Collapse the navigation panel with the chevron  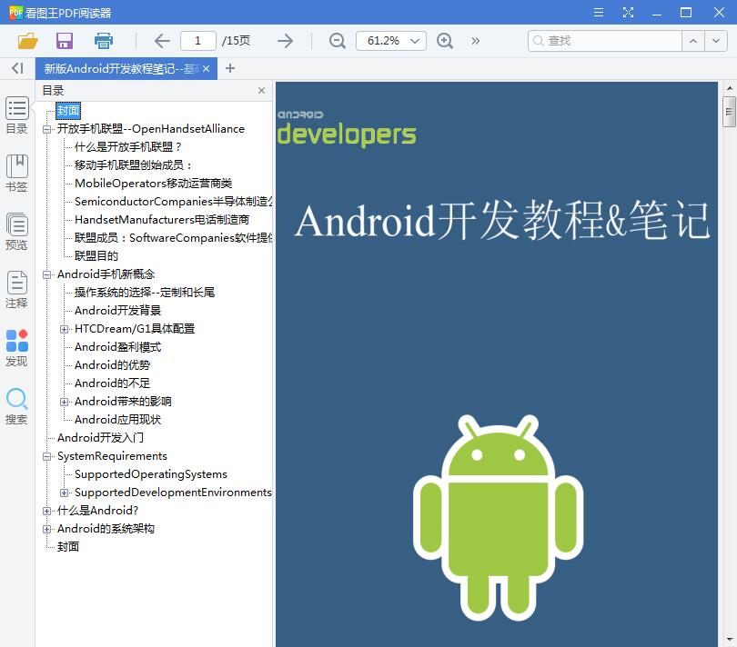[x=16, y=69]
